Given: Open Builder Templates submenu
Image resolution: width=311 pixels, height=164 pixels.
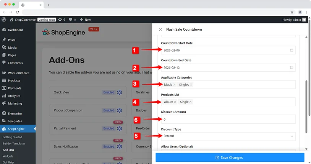Looking at the screenshot, I should click(x=14, y=143).
